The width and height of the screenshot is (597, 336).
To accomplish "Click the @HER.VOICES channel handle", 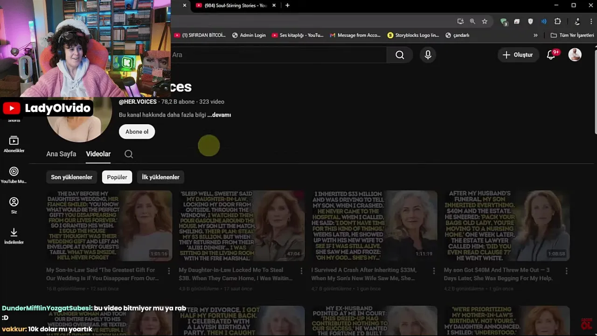I will (138, 102).
